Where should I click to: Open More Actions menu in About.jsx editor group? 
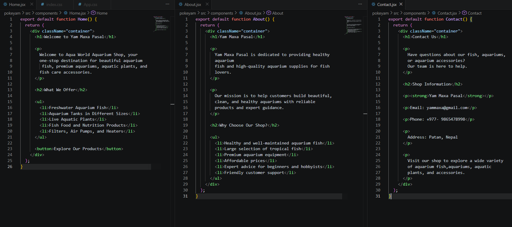pyautogui.click(x=360, y=4)
